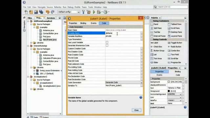
Task: Open help for Variable Name description
Action: pyautogui.click(x=141, y=97)
